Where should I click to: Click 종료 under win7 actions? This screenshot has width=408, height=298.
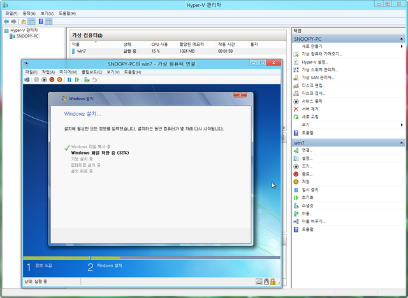coord(307,174)
